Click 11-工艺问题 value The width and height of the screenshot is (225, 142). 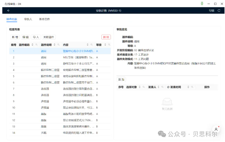tap(141, 59)
